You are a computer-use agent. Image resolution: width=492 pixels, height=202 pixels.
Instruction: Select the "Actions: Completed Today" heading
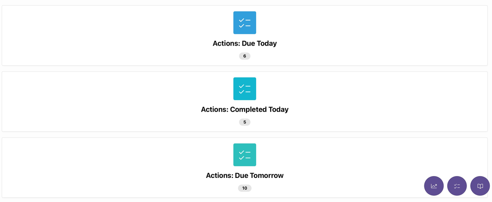245,109
